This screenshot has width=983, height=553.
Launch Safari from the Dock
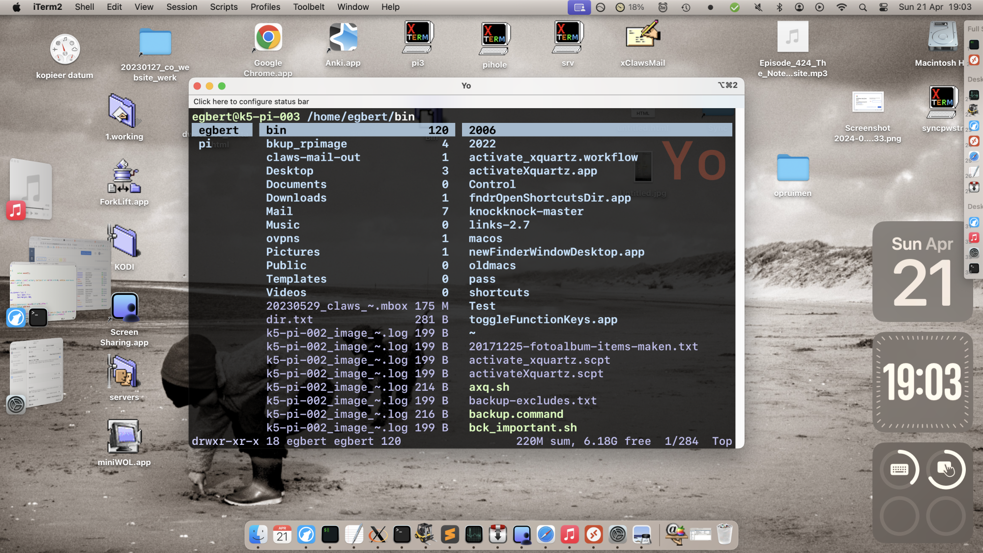pos(546,534)
